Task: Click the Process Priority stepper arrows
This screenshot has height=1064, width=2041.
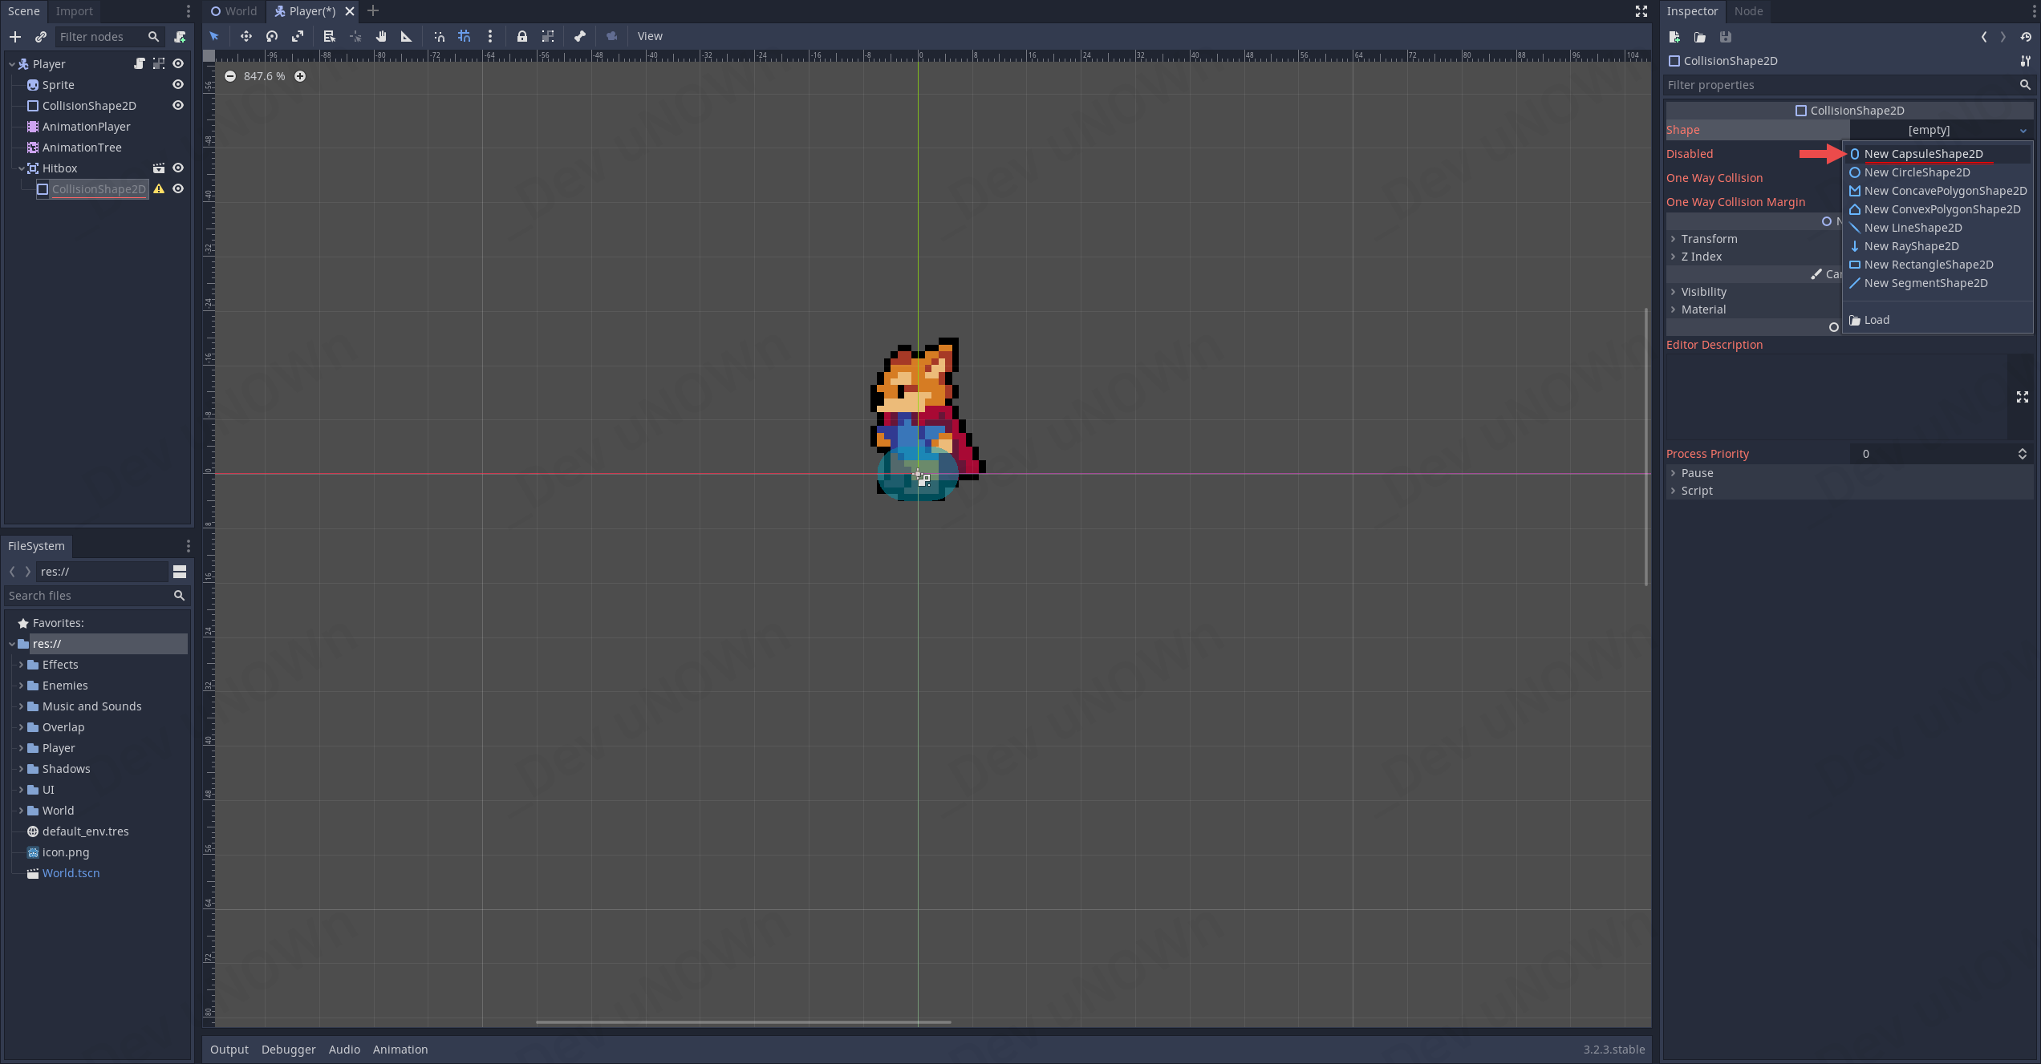Action: coord(2022,454)
